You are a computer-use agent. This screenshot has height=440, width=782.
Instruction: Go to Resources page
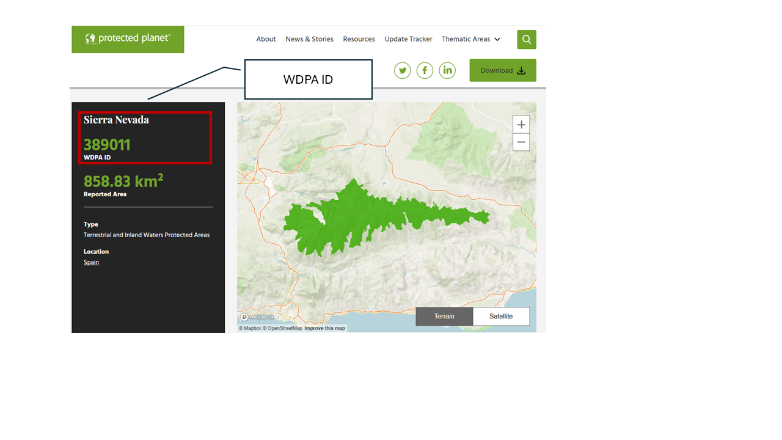359,39
